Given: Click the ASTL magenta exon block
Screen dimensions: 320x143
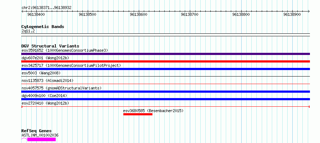Looking at the screenshot, I should tap(41, 139).
